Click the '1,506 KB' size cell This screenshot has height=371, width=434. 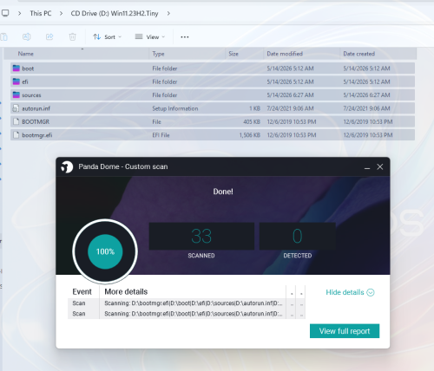250,135
